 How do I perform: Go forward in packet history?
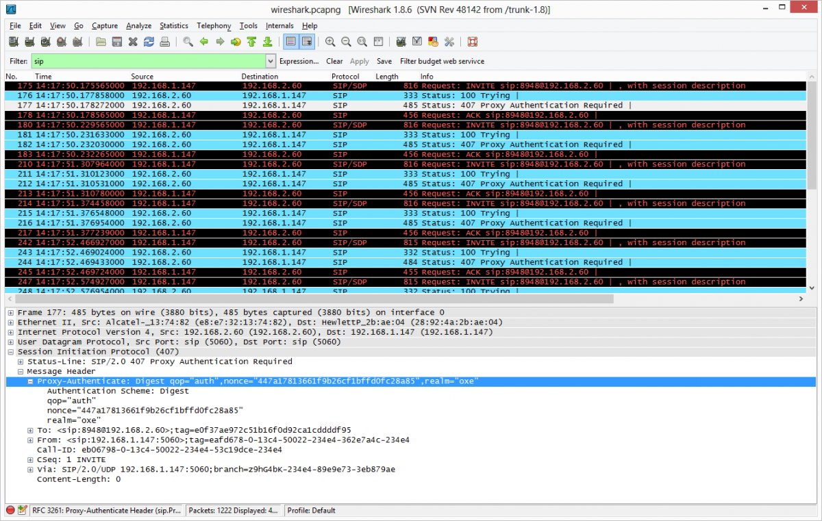pyautogui.click(x=220, y=42)
